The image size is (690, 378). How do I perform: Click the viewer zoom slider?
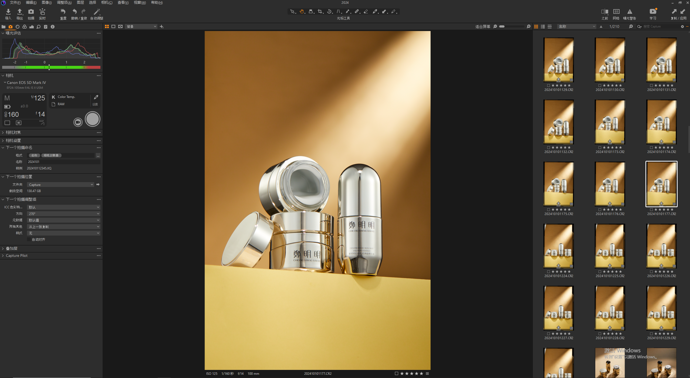pyautogui.click(x=512, y=26)
